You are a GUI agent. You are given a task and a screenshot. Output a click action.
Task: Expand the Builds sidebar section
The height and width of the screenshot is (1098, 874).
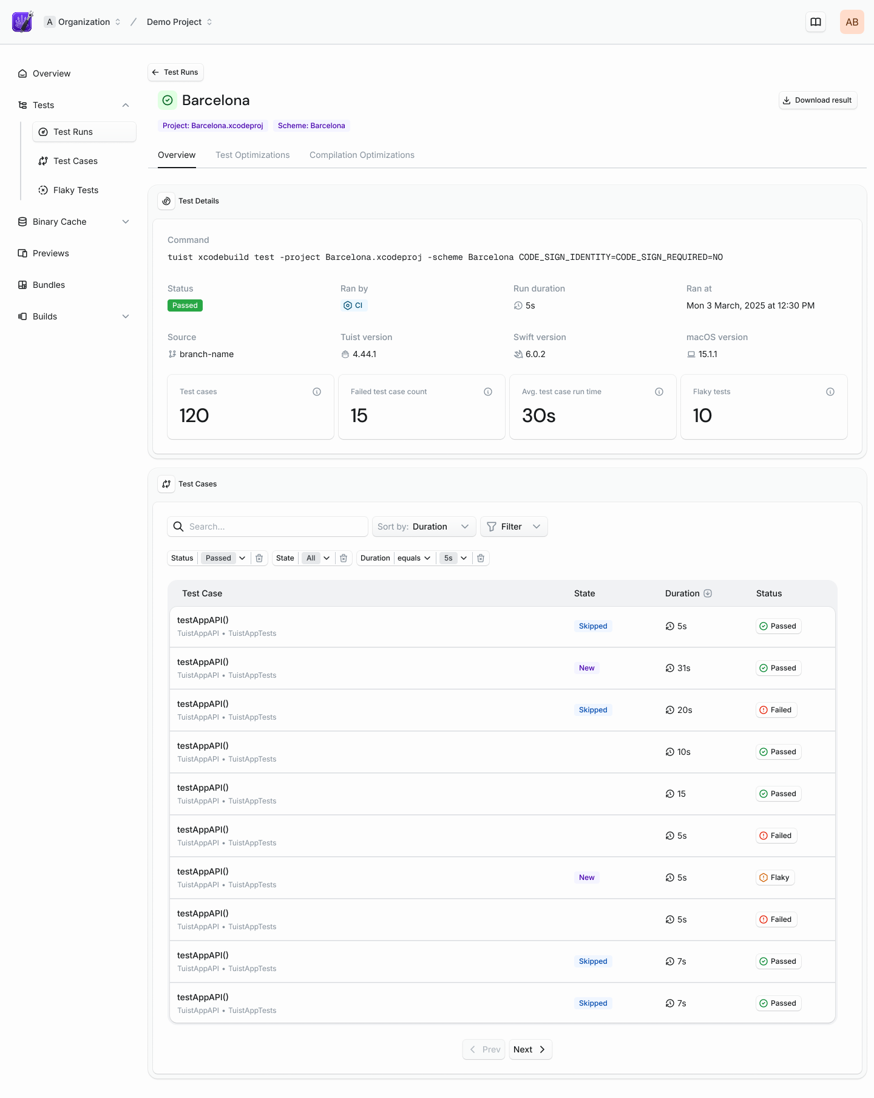[126, 316]
